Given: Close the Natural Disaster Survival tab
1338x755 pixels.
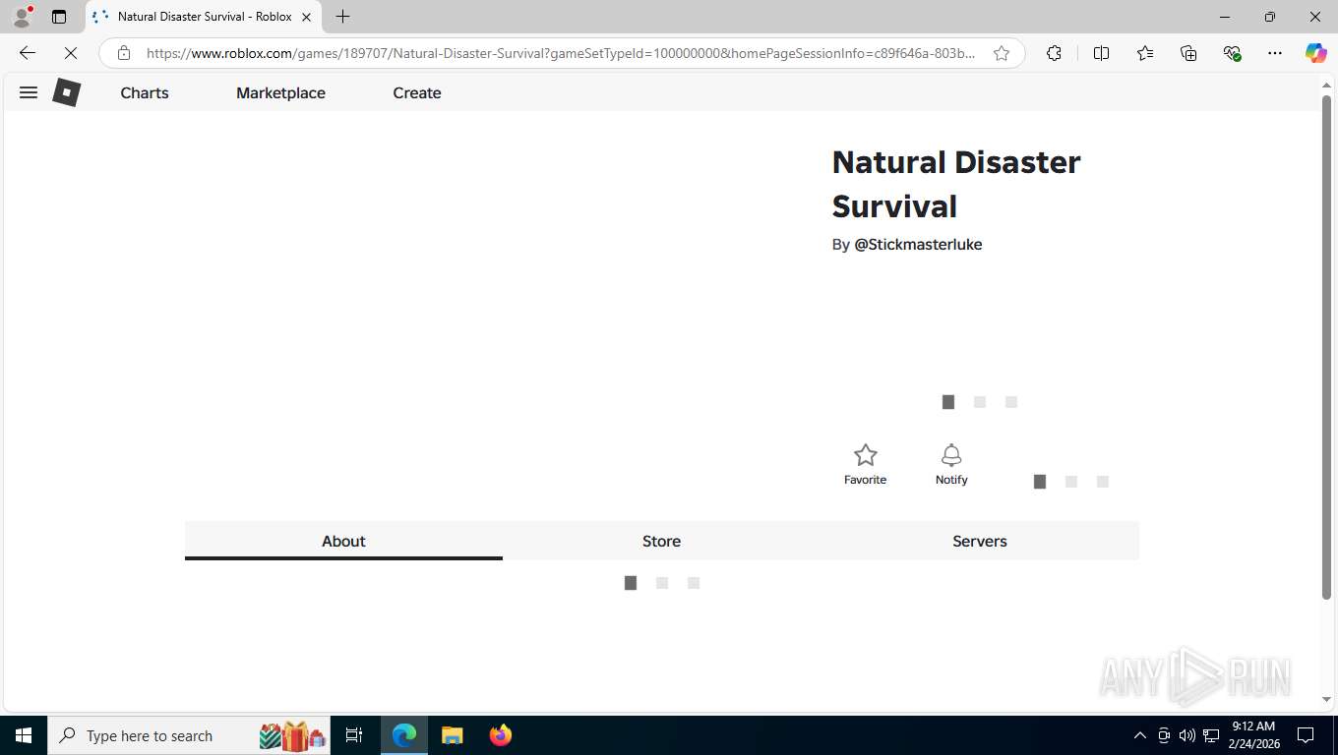Looking at the screenshot, I should coord(306,17).
